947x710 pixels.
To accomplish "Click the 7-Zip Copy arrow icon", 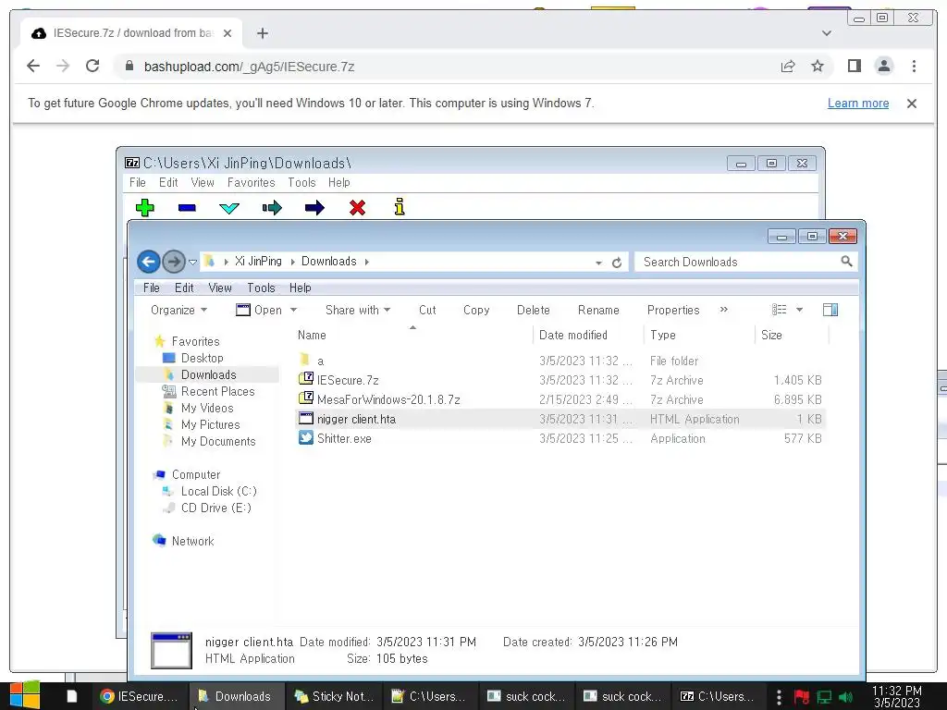I will 273,208.
